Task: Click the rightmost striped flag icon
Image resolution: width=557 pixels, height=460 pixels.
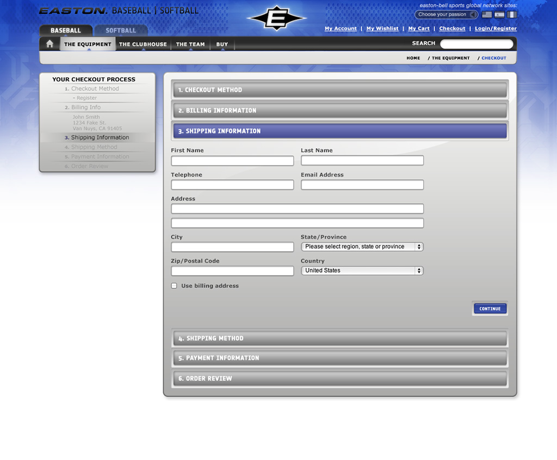Action: 512,15
